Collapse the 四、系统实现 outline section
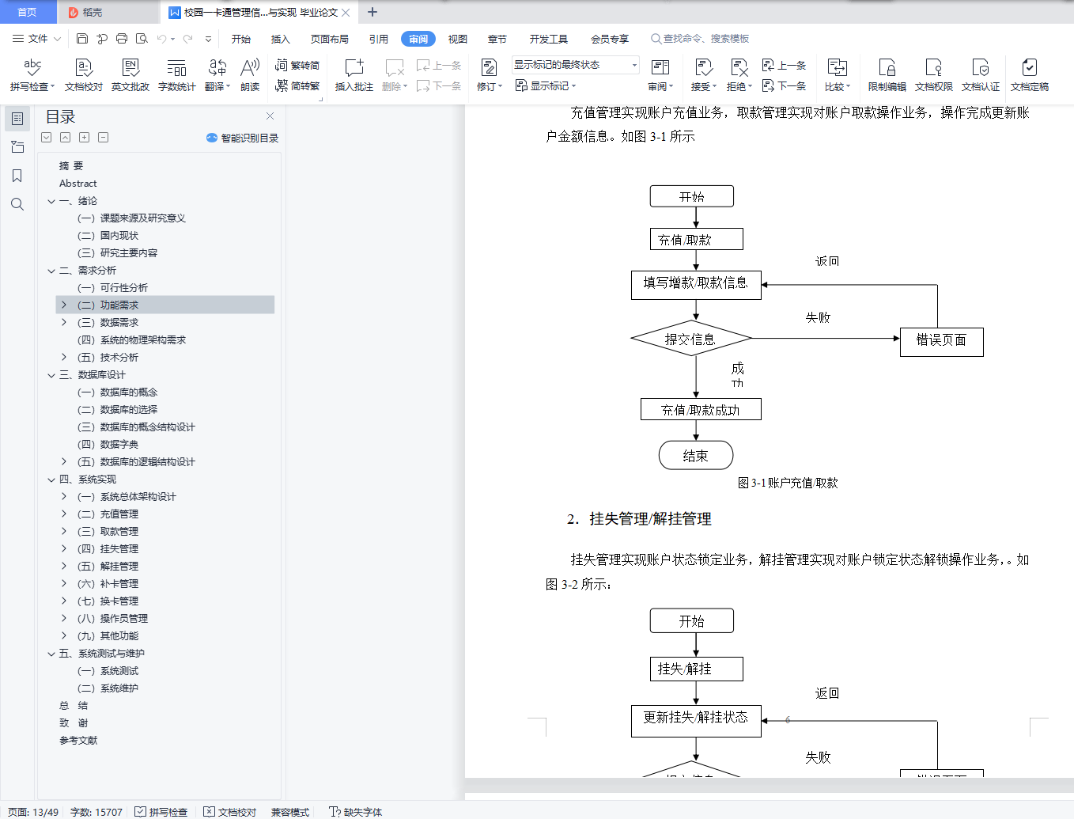This screenshot has width=1074, height=819. 51,480
